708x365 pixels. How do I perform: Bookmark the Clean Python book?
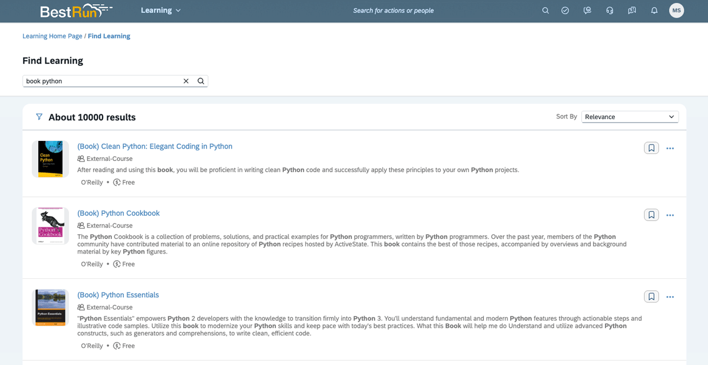651,148
